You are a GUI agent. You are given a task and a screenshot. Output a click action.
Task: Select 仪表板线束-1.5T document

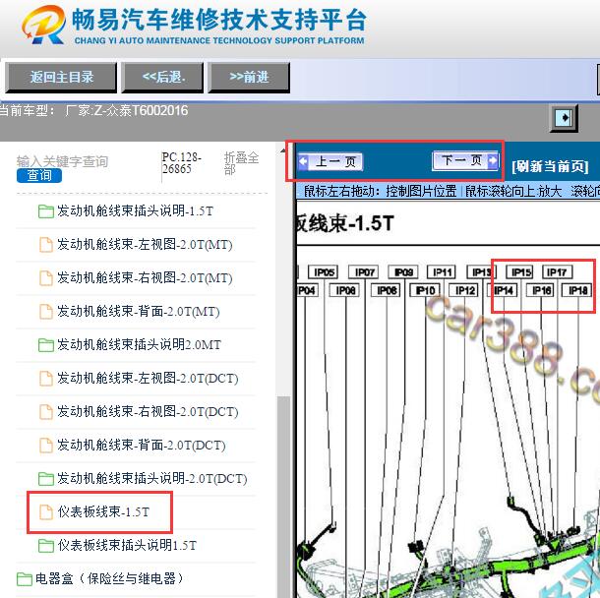click(103, 511)
